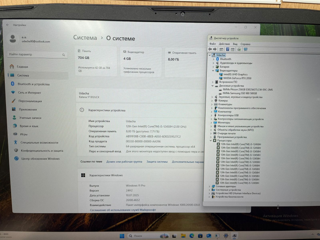320x240 pixels.
Task: Select NVIDIA GeForce RTX 2050 device
Action: [237, 78]
